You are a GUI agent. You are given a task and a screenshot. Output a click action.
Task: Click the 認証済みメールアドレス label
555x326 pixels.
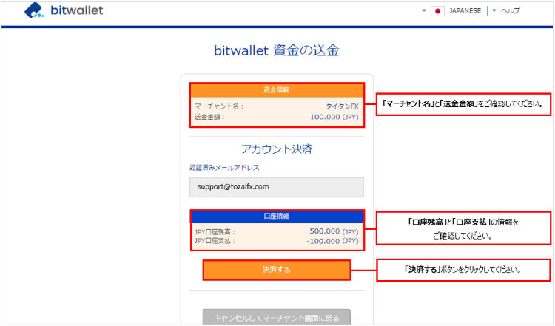(x=224, y=168)
